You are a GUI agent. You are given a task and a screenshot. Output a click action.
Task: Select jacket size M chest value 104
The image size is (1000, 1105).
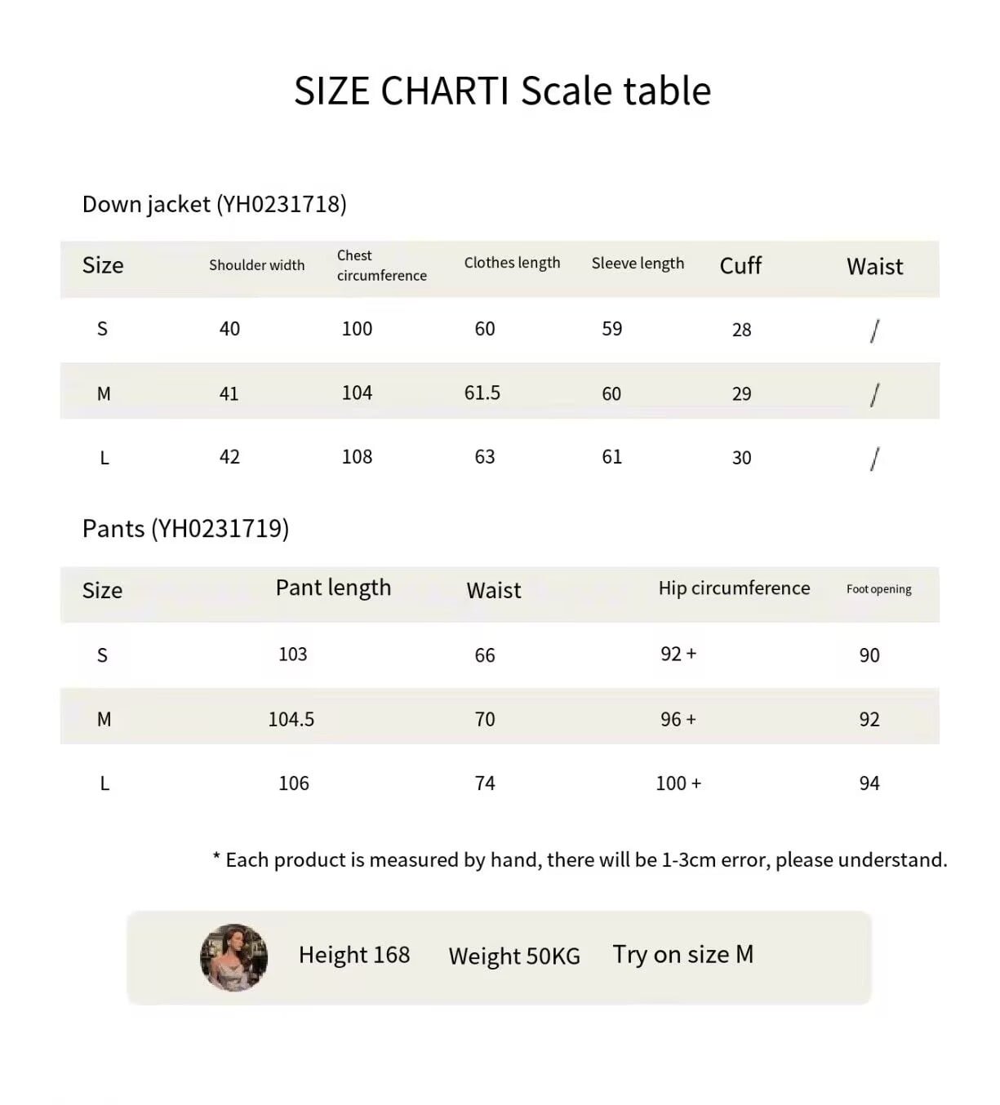[x=358, y=393]
